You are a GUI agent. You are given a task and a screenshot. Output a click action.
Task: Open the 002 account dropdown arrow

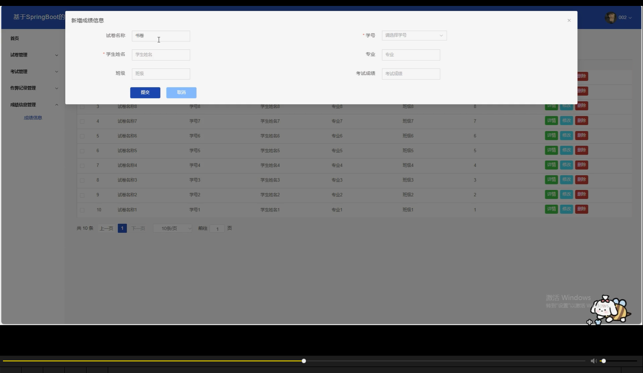[630, 18]
